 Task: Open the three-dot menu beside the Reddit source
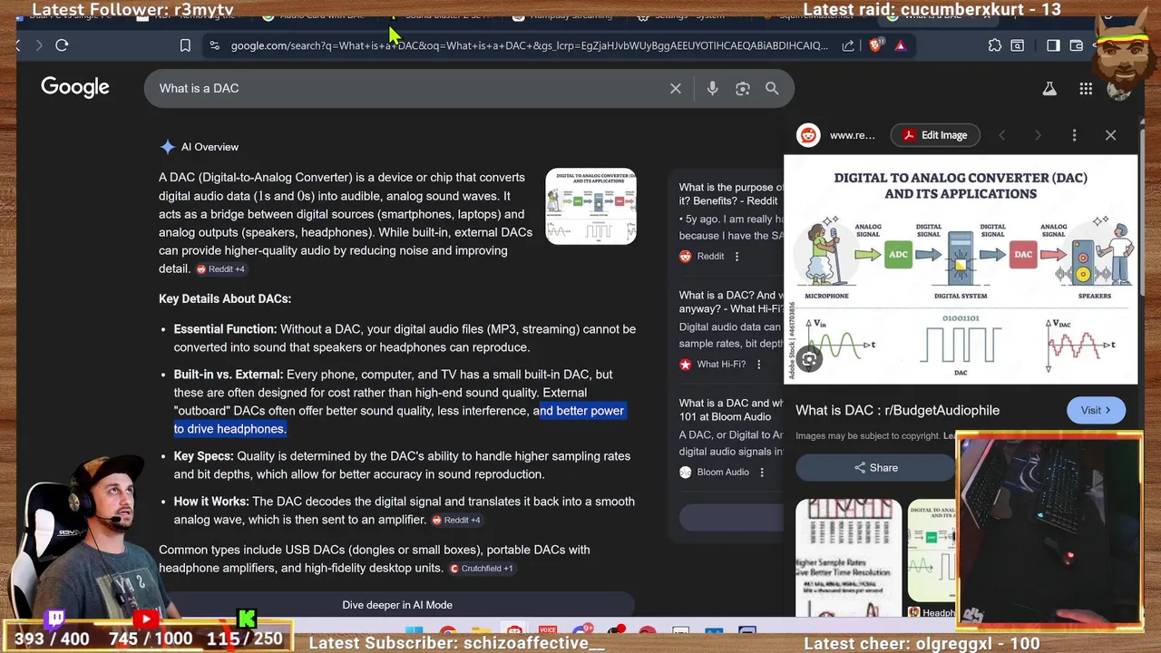(x=737, y=257)
